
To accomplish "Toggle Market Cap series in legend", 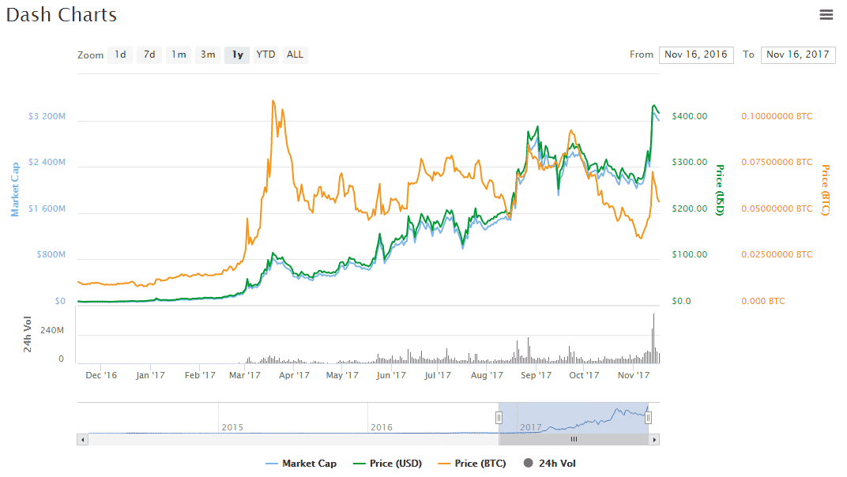I will (301, 464).
